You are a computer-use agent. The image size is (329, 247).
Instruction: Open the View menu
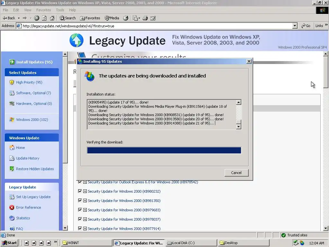[28, 10]
